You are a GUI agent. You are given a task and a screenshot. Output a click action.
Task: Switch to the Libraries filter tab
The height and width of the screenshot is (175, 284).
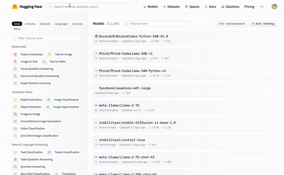click(30, 24)
